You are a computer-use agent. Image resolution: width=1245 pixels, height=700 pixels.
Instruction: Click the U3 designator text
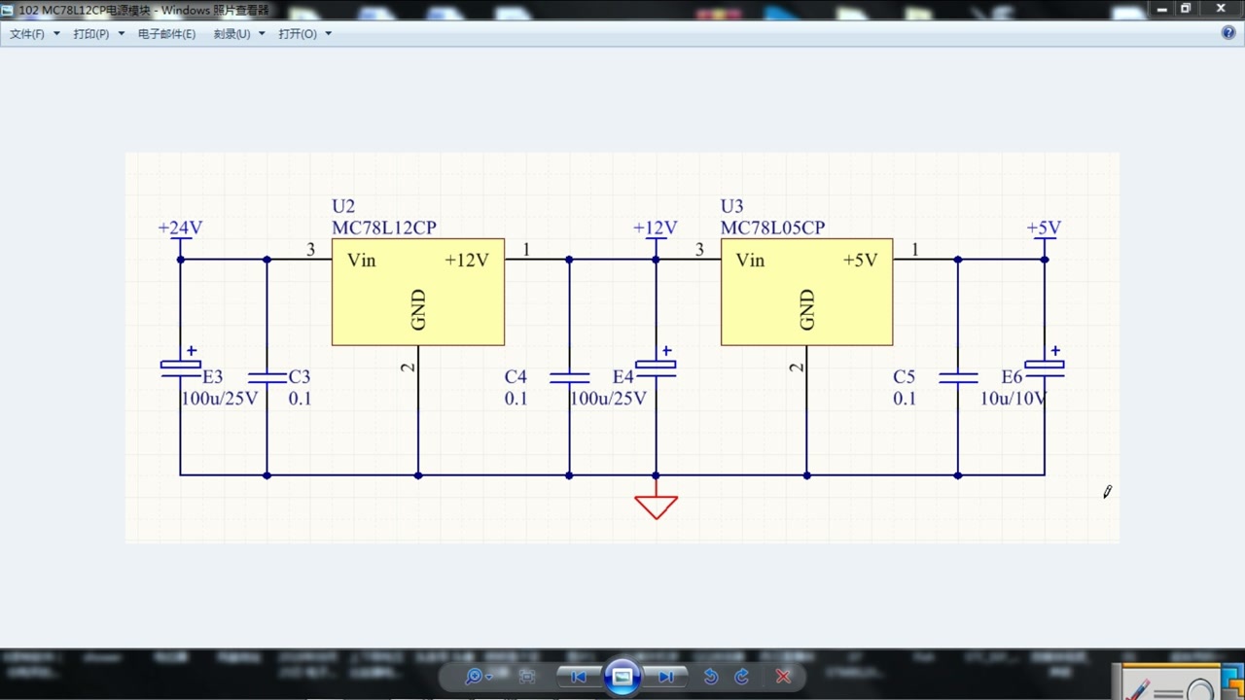[x=731, y=206]
